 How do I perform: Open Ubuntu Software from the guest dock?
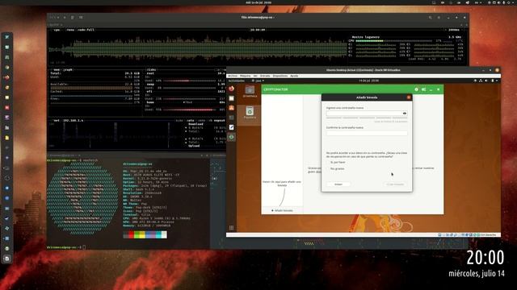pos(232,108)
